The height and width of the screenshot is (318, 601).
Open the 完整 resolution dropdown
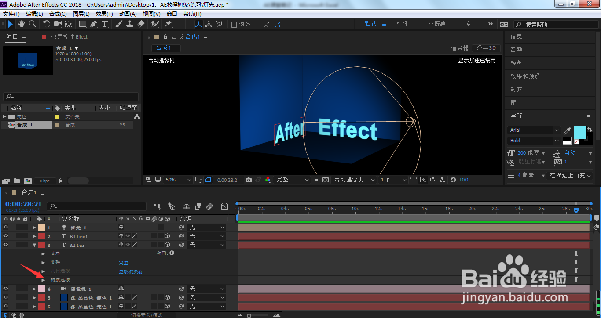tap(292, 180)
